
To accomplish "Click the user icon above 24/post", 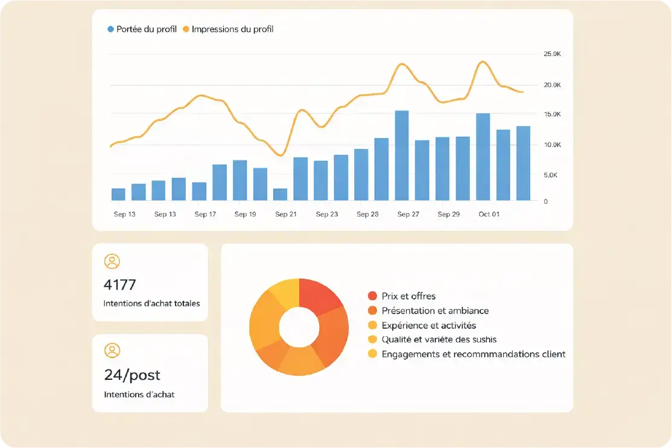I will [112, 350].
